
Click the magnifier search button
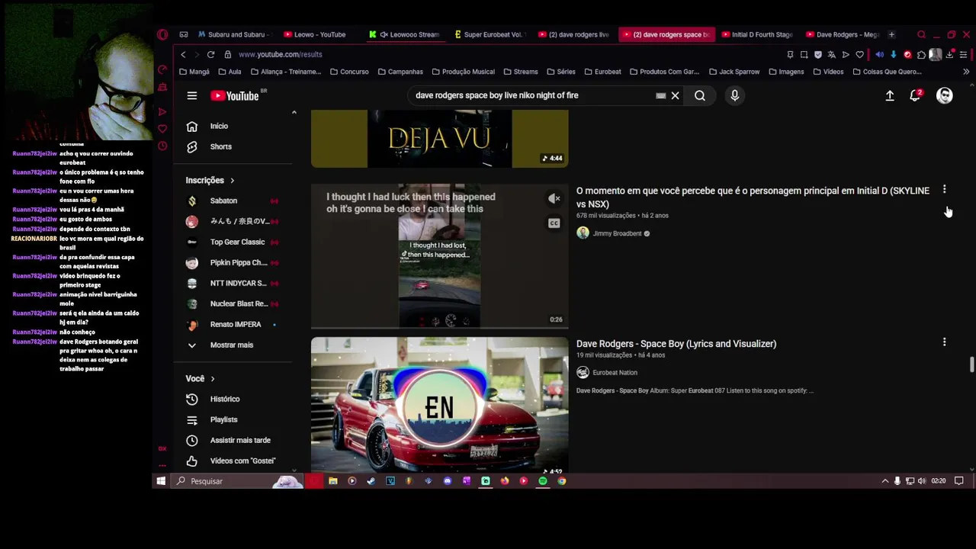[700, 95]
